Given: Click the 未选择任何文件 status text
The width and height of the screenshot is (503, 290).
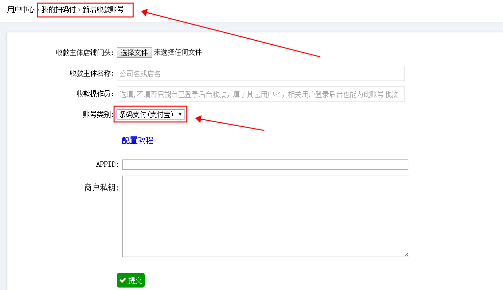Looking at the screenshot, I should tap(178, 53).
